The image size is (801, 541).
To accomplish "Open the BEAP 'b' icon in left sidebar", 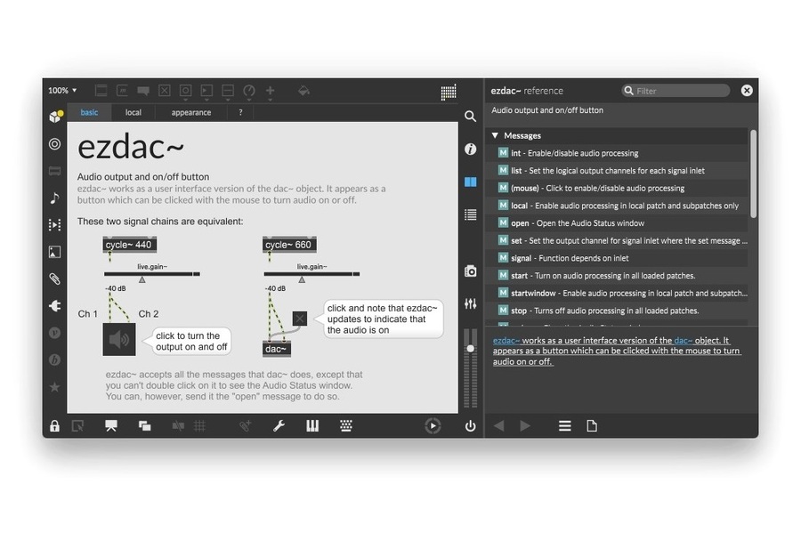I will (54, 360).
